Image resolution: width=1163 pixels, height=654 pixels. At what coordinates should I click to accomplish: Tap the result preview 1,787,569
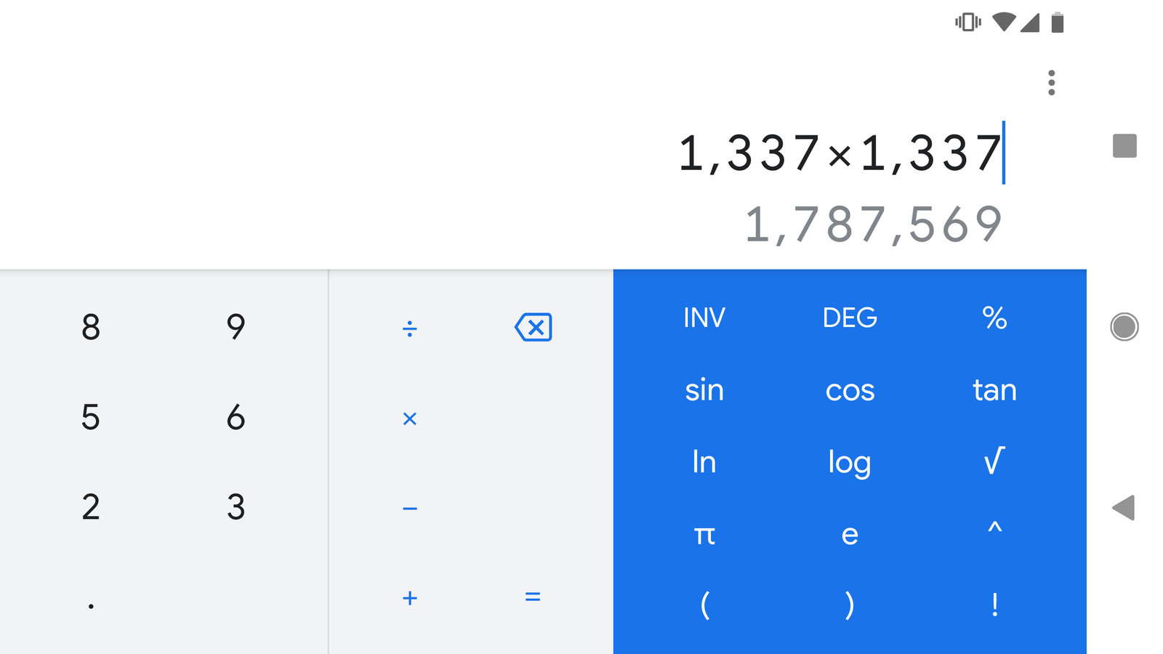coord(874,224)
